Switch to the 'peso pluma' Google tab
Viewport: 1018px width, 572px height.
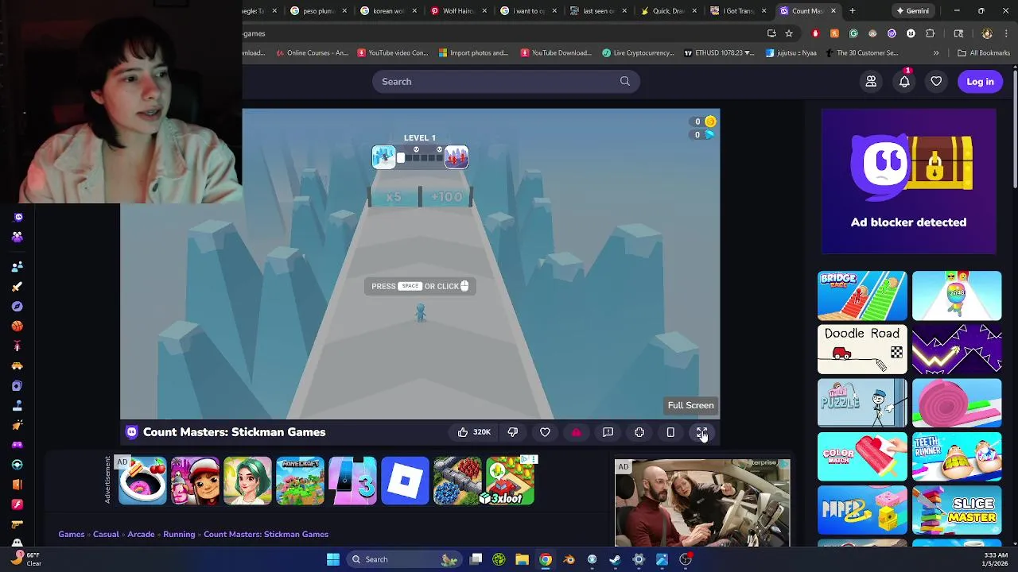pyautogui.click(x=317, y=11)
